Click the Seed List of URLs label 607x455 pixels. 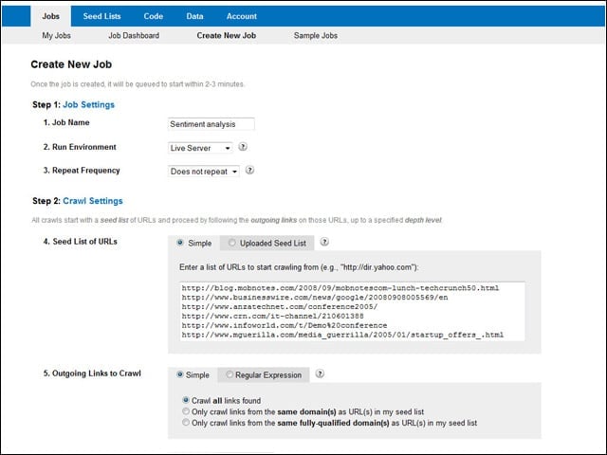click(x=80, y=242)
